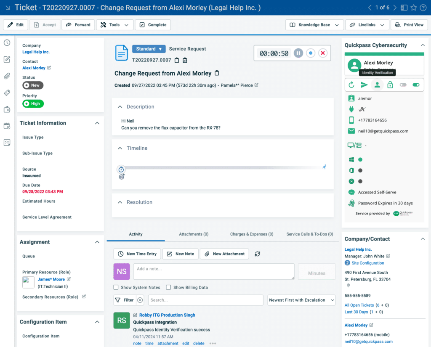This screenshot has width=431, height=347.
Task: Open the charges wallet sidebar icon
Action: coord(7,109)
